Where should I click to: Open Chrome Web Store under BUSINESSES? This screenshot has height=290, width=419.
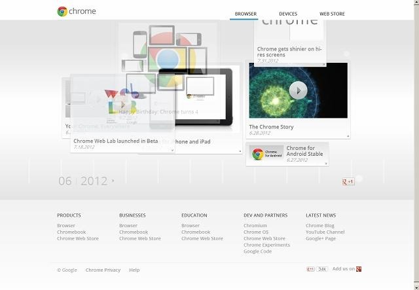point(140,238)
